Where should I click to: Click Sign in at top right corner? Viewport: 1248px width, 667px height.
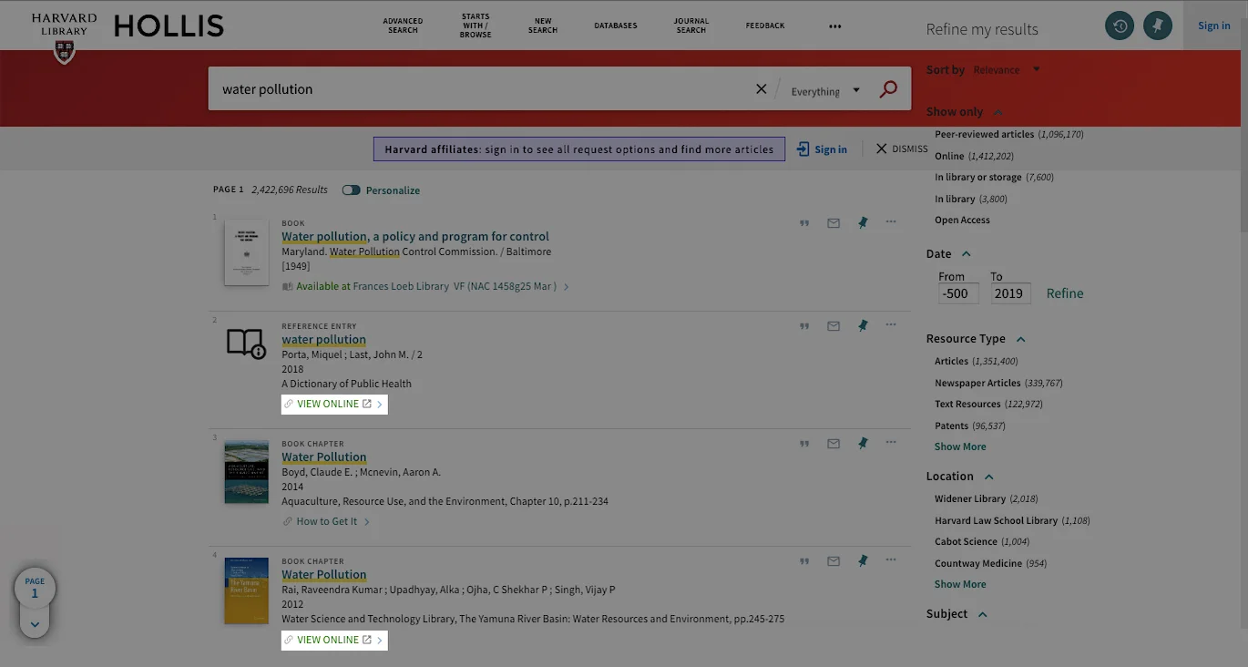[x=1213, y=26]
